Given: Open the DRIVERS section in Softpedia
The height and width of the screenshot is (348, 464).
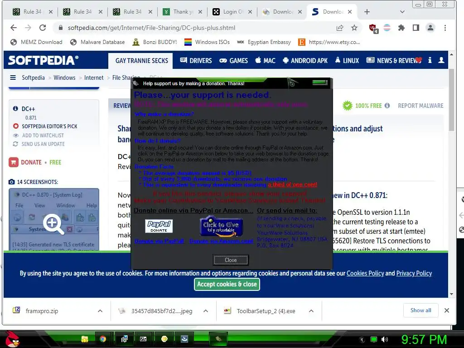Looking at the screenshot, I should (x=196, y=61).
